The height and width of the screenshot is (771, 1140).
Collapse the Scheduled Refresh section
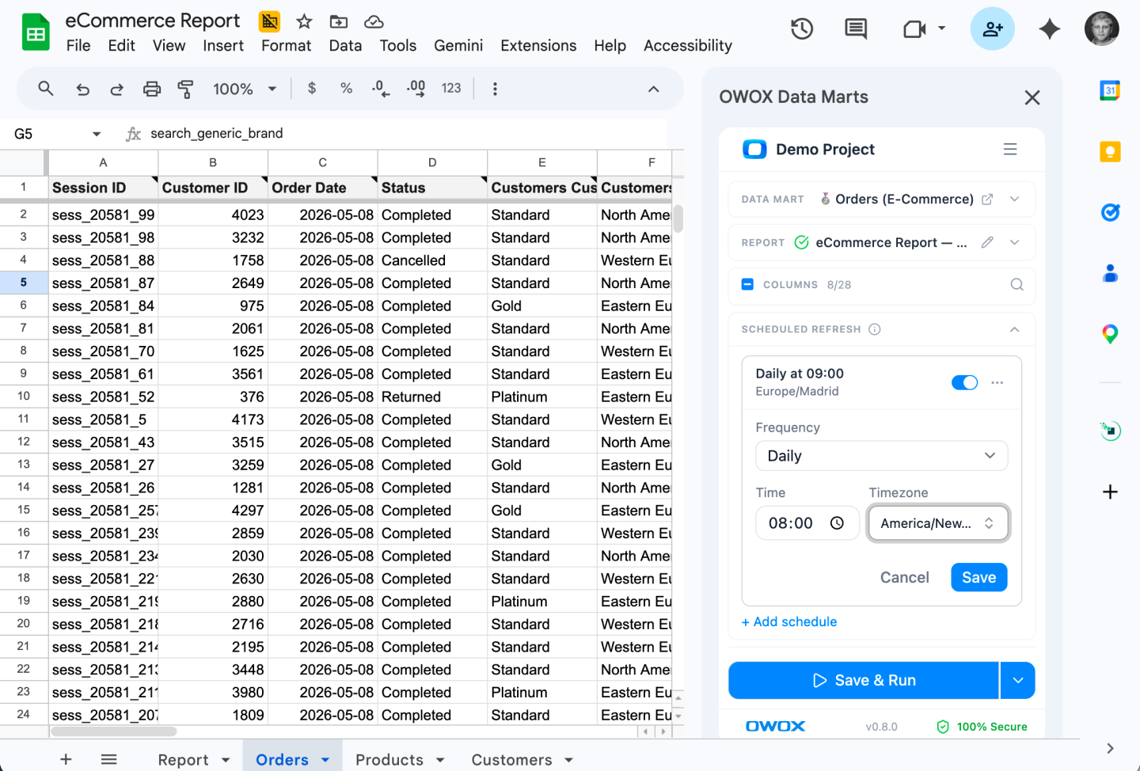pos(1014,329)
